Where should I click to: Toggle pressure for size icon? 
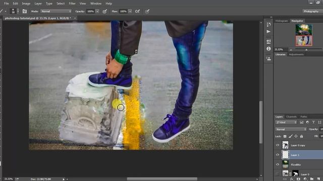pyautogui.click(x=147, y=11)
